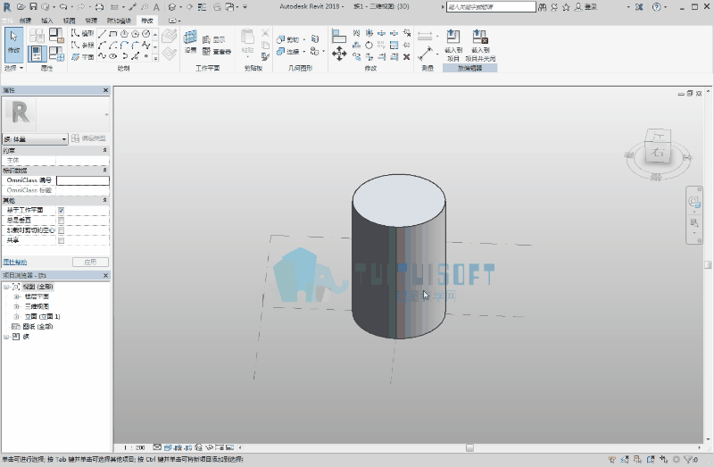The image size is (714, 467).
Task: Click the Help question mark icon
Action: [x=656, y=7]
